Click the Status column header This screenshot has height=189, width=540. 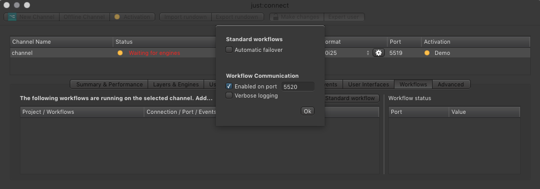tap(164, 42)
